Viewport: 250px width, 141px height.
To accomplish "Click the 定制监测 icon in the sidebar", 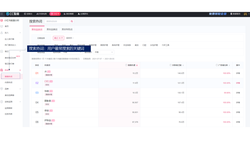I will pos(2,102).
